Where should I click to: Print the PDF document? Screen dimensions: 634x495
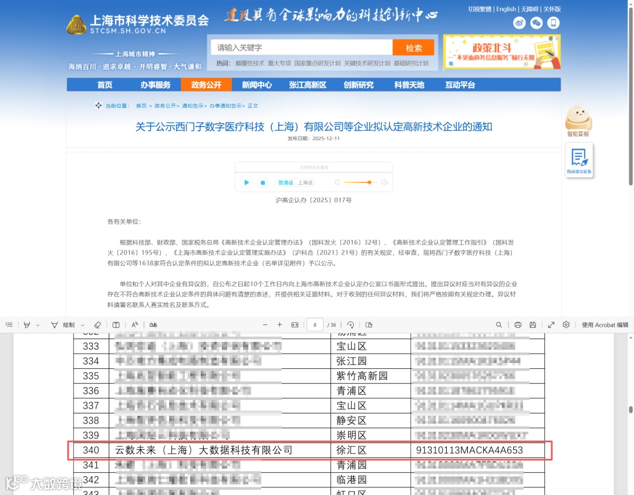coord(518,325)
